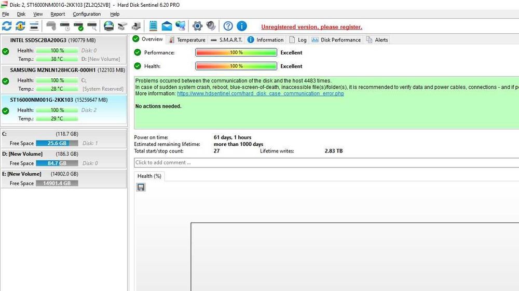Open the hdsentinel.com communication error link

(x=261, y=93)
